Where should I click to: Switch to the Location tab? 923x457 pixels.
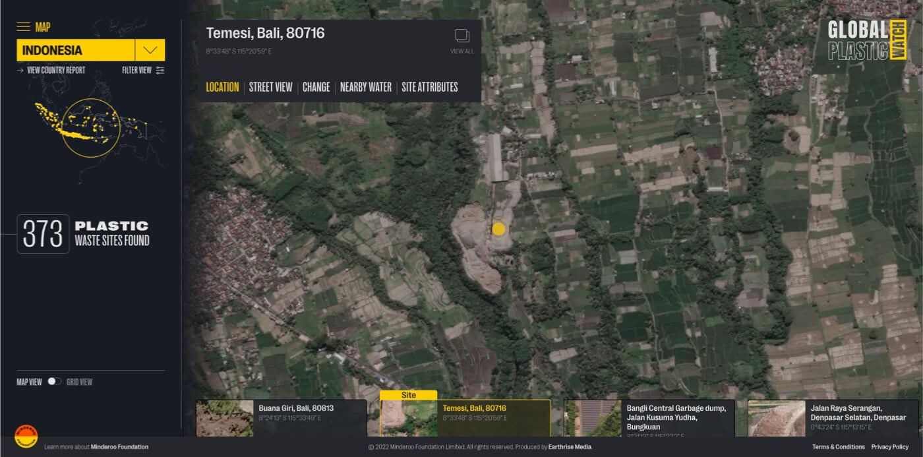222,87
